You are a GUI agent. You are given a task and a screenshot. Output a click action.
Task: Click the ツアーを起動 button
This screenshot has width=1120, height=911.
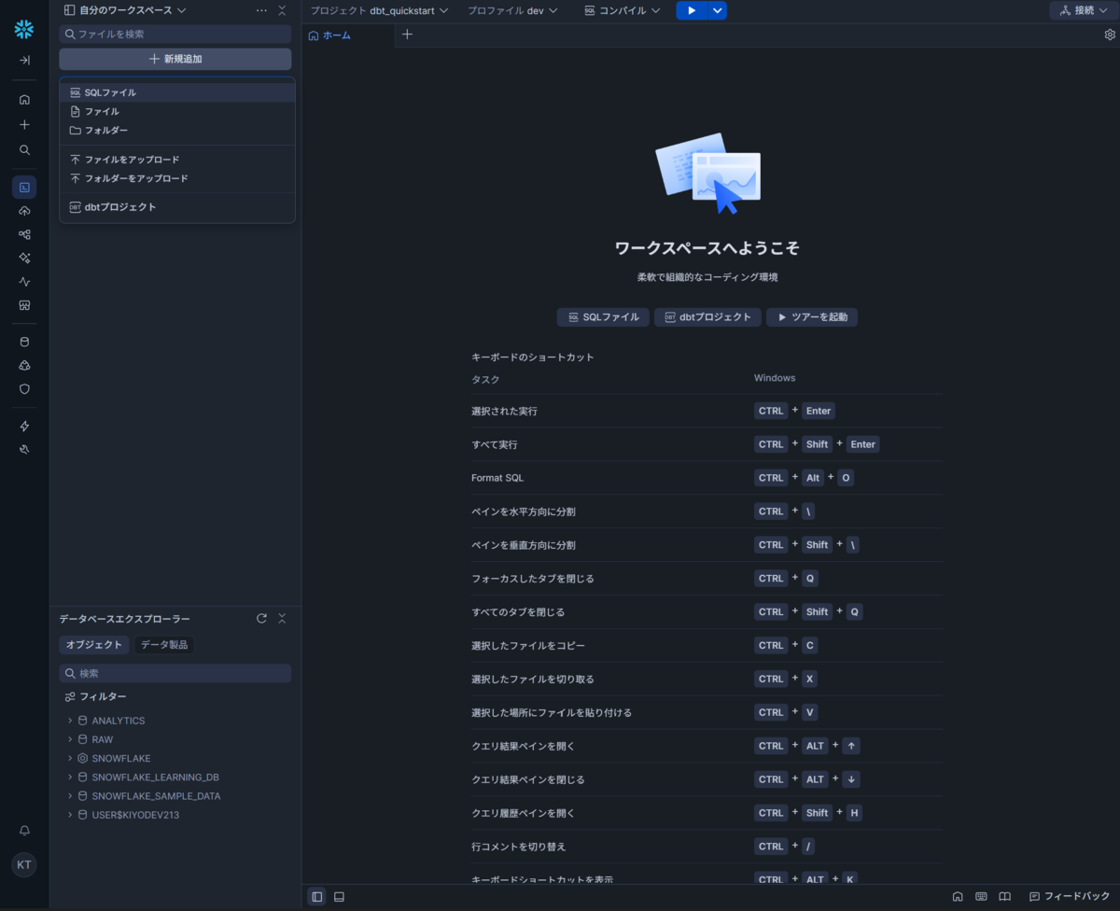[x=812, y=317]
